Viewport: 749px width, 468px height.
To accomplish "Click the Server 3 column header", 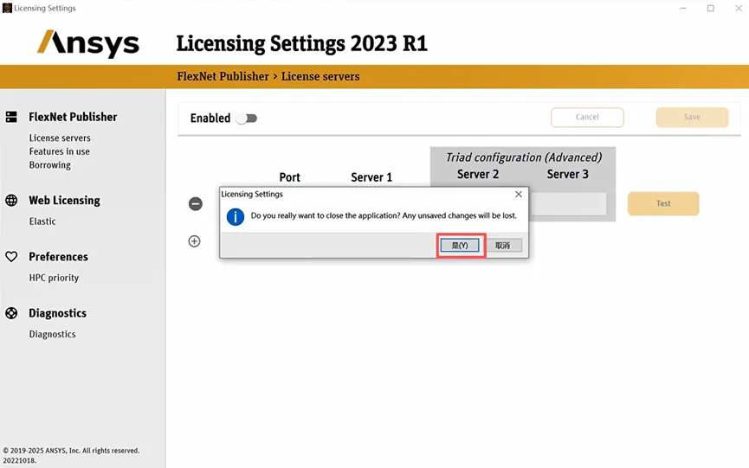I will 567,174.
